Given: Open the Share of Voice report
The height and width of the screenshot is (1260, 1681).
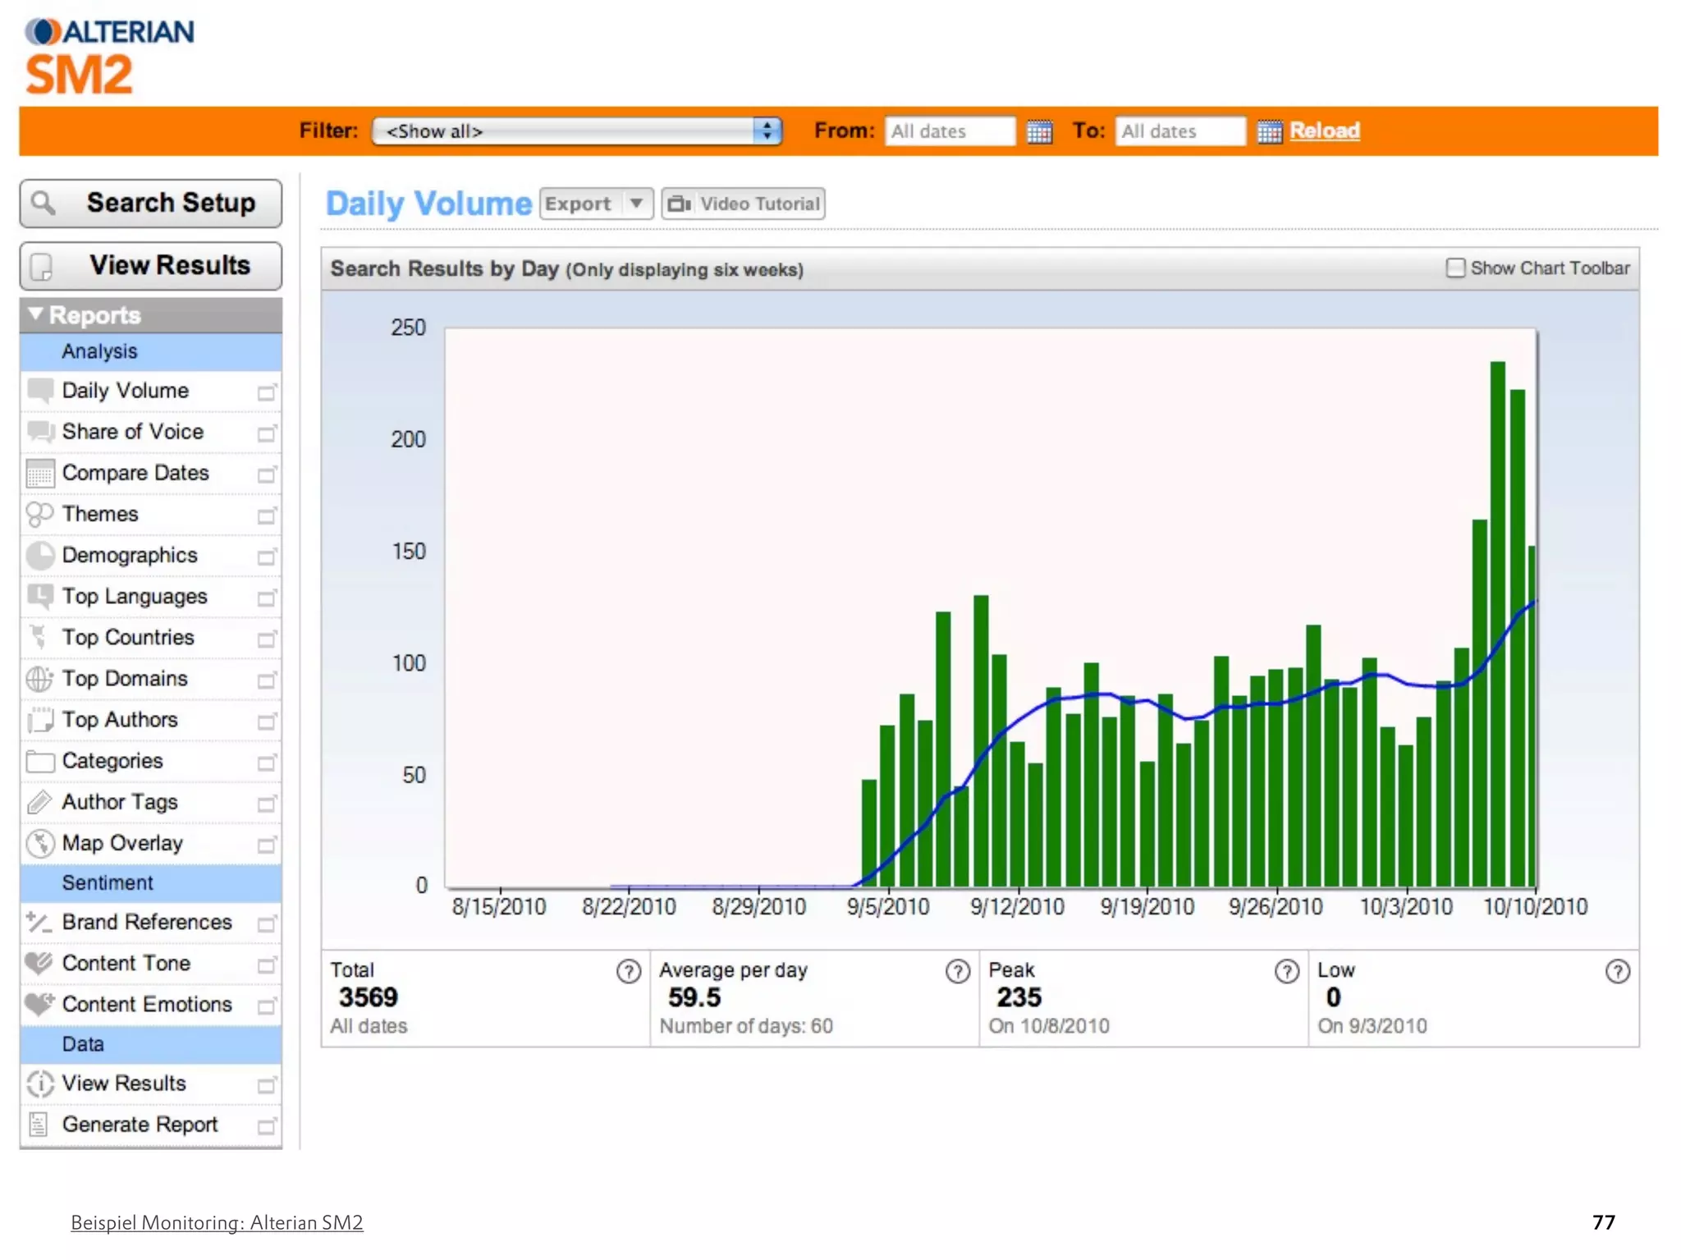Looking at the screenshot, I should [x=132, y=432].
